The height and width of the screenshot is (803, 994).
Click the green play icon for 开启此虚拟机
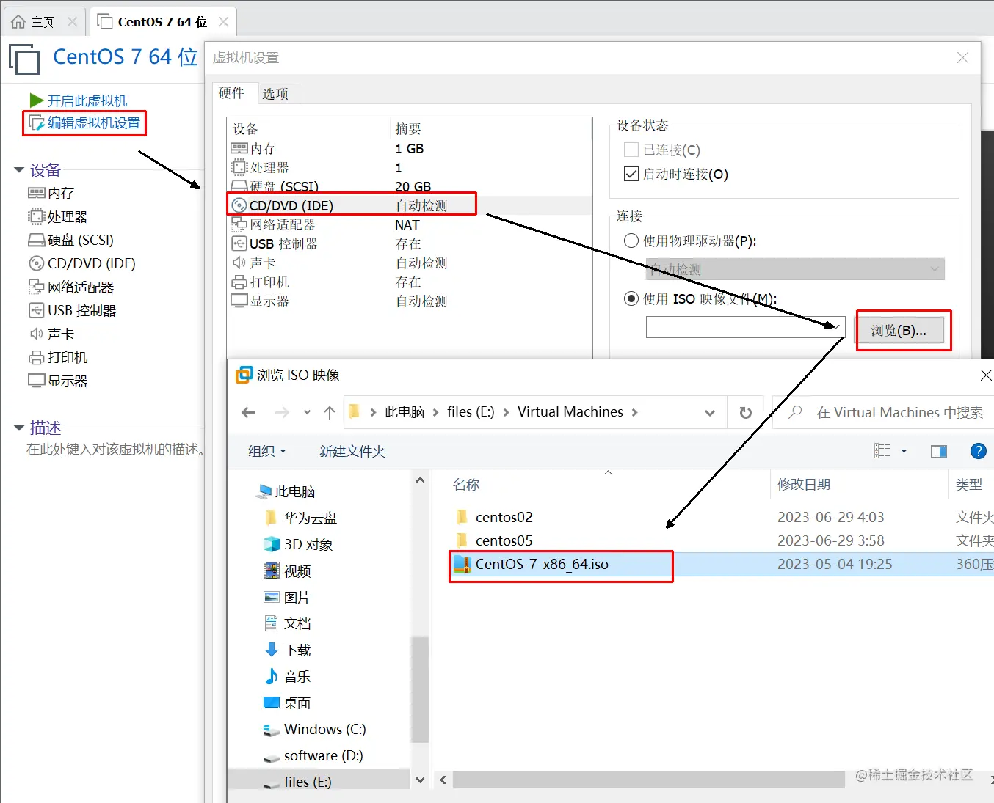click(x=37, y=100)
